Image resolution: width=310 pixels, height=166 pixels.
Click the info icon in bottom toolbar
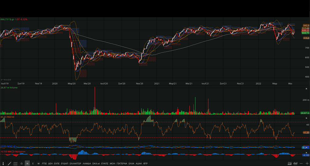click(x=3, y=164)
